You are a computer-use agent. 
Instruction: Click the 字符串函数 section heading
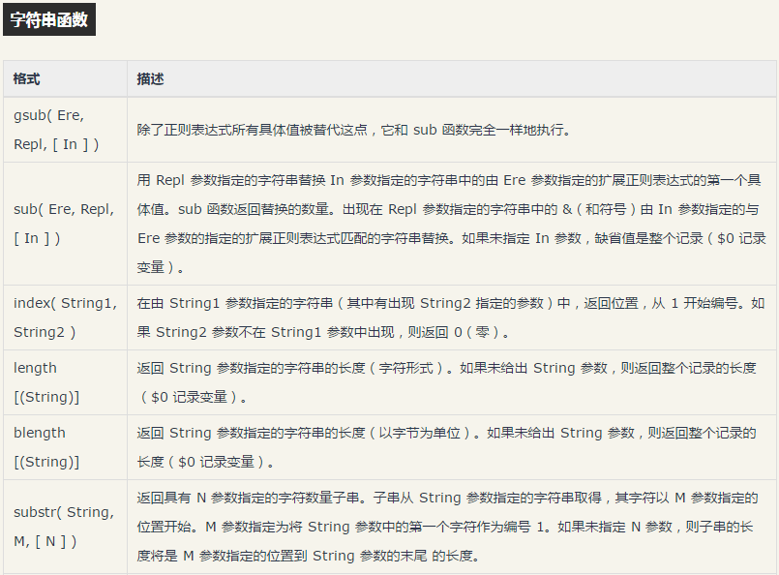pyautogui.click(x=49, y=19)
